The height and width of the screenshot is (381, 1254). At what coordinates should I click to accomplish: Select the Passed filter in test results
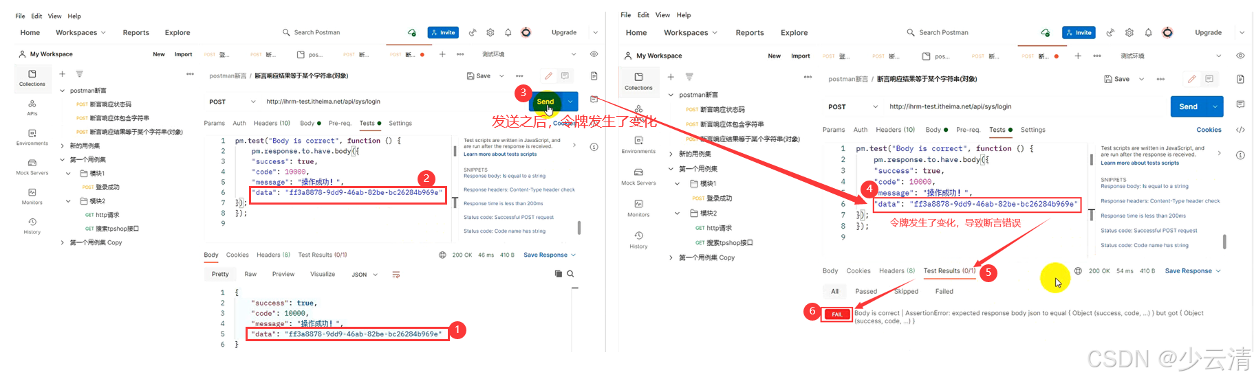865,291
